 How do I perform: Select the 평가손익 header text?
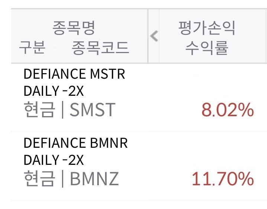(x=207, y=28)
